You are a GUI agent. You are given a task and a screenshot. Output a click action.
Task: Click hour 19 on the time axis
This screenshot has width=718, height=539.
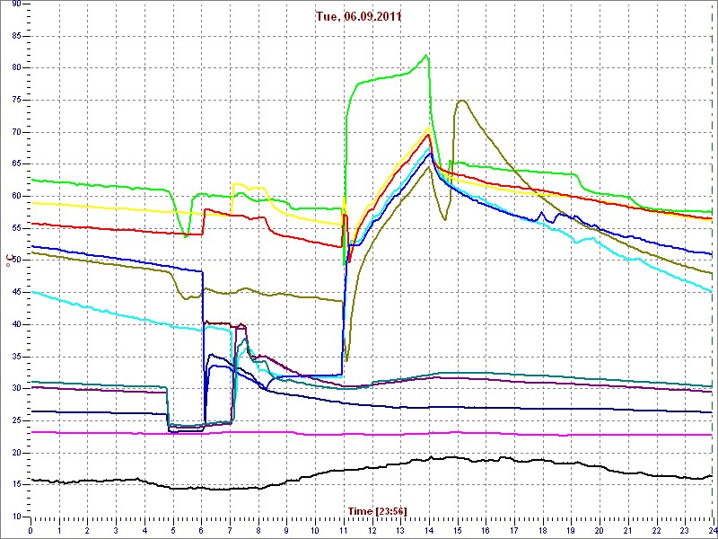click(571, 531)
